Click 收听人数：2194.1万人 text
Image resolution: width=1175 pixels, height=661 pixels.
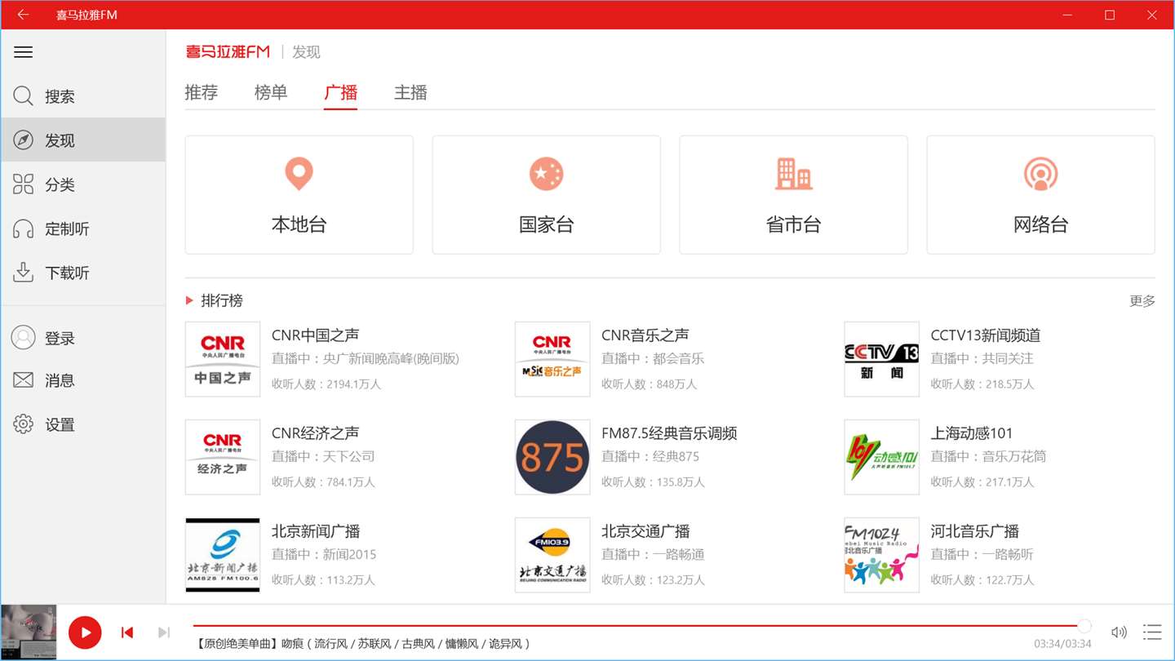pos(326,384)
